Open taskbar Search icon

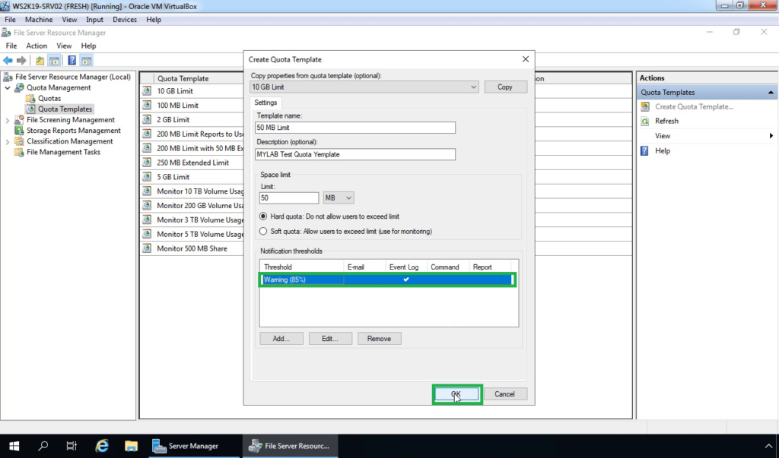pyautogui.click(x=43, y=446)
